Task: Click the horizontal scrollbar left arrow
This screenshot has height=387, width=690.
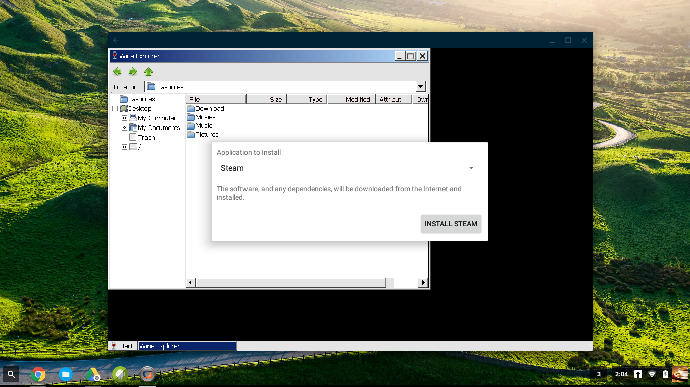Action: click(190, 283)
